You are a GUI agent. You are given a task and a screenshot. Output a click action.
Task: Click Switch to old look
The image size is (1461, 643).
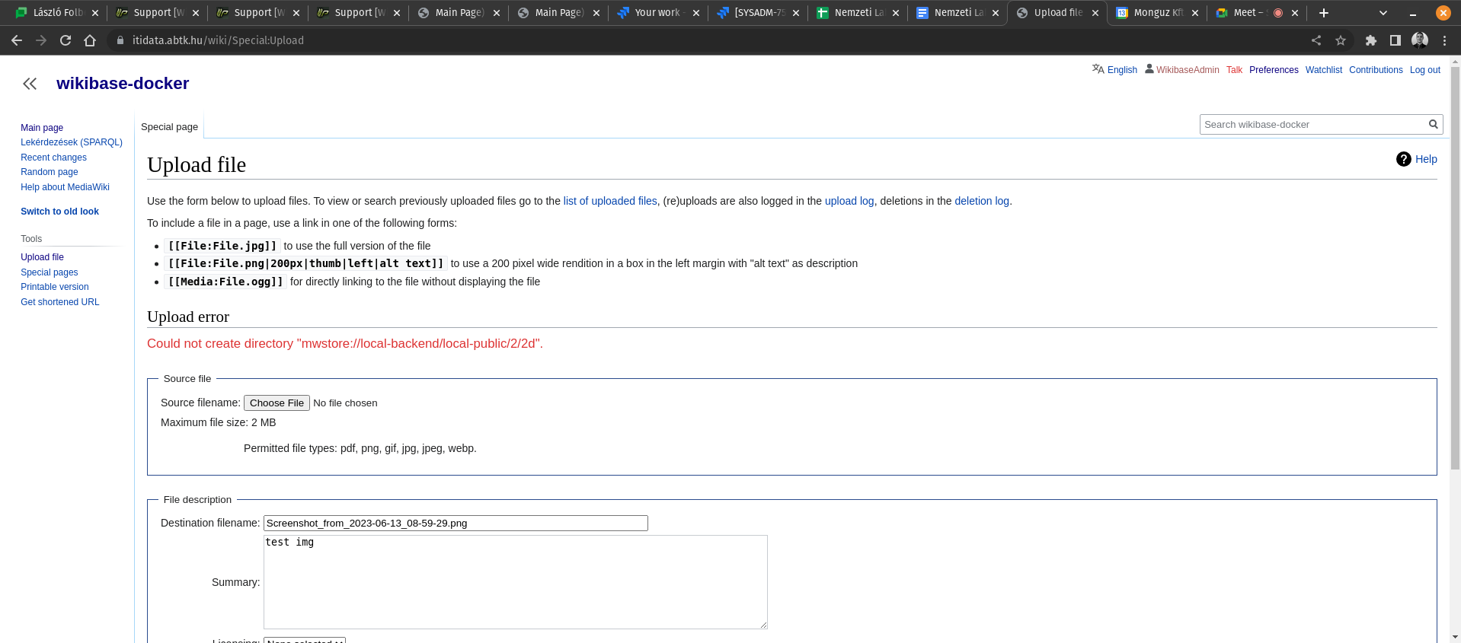coord(59,212)
